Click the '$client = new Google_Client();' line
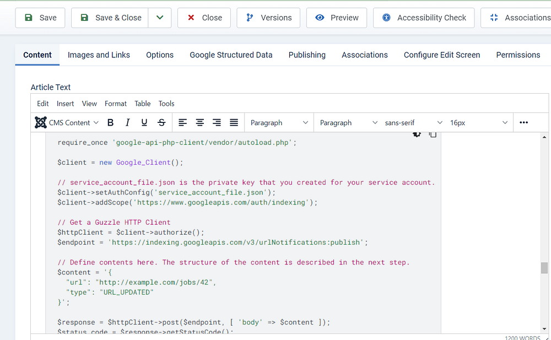This screenshot has width=551, height=340. point(120,163)
